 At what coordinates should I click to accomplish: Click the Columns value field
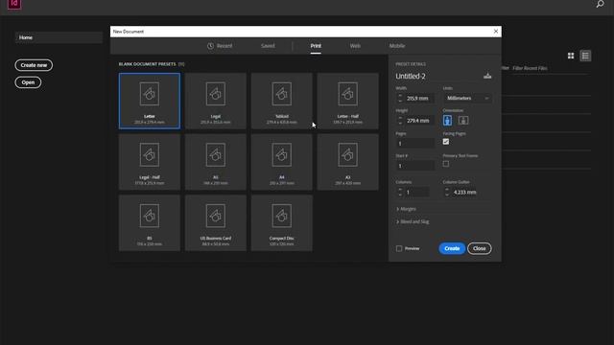pyautogui.click(x=416, y=192)
